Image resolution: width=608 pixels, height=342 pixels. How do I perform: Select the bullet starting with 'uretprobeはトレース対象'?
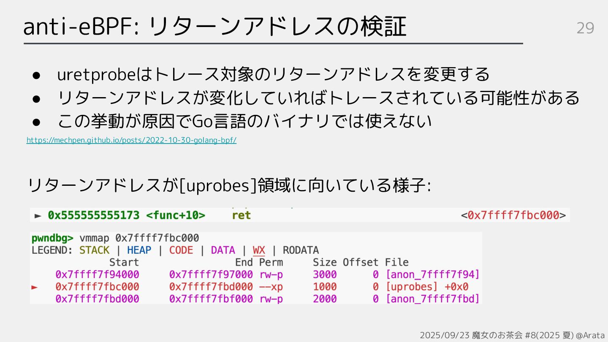coord(273,75)
